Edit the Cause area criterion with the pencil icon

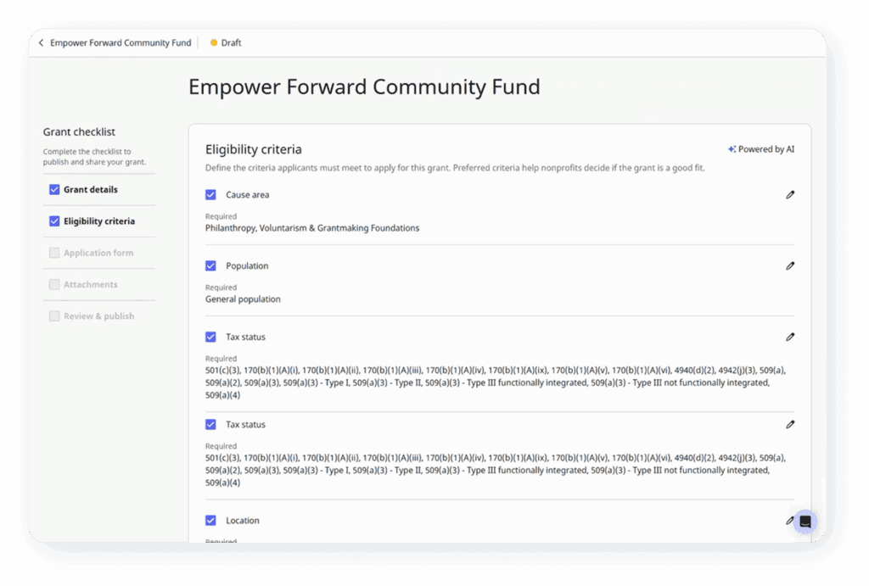(790, 194)
